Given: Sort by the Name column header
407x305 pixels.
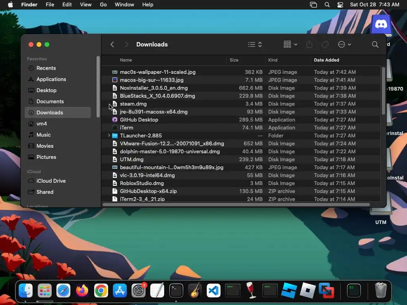Looking at the screenshot, I should pos(126,60).
